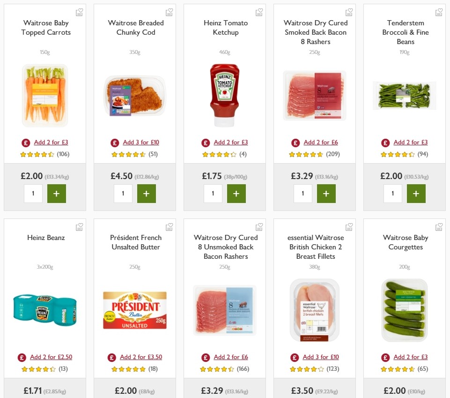The width and height of the screenshot is (450, 398).
Task: Open the Heinz Beanz product image
Action: (x=45, y=310)
